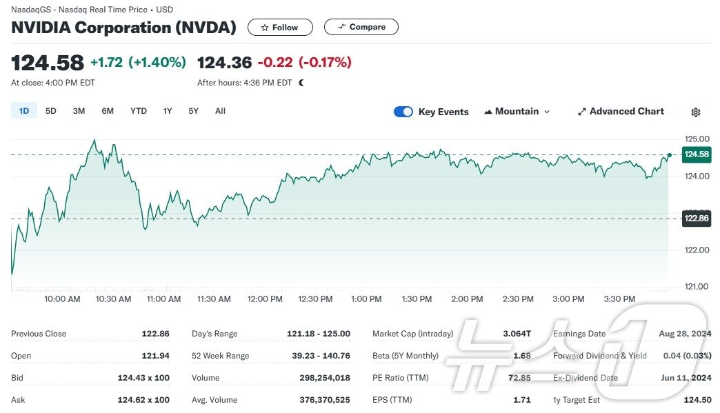Switch to the 5D time range
This screenshot has width=720, height=413.
[51, 111]
